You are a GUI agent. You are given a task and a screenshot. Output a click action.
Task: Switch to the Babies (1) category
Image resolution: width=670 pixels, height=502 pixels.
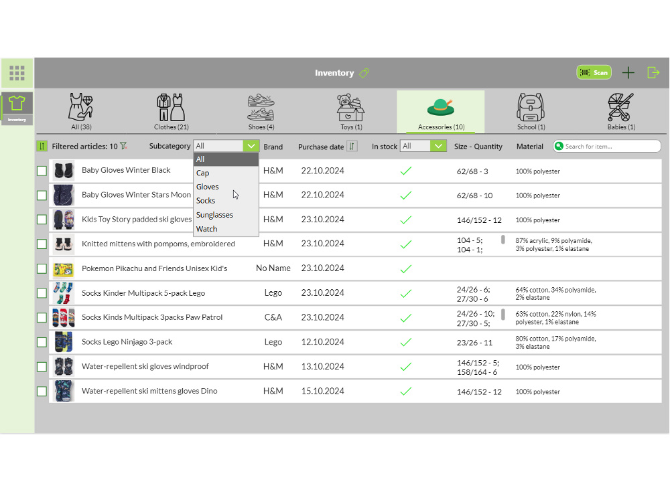[621, 111]
